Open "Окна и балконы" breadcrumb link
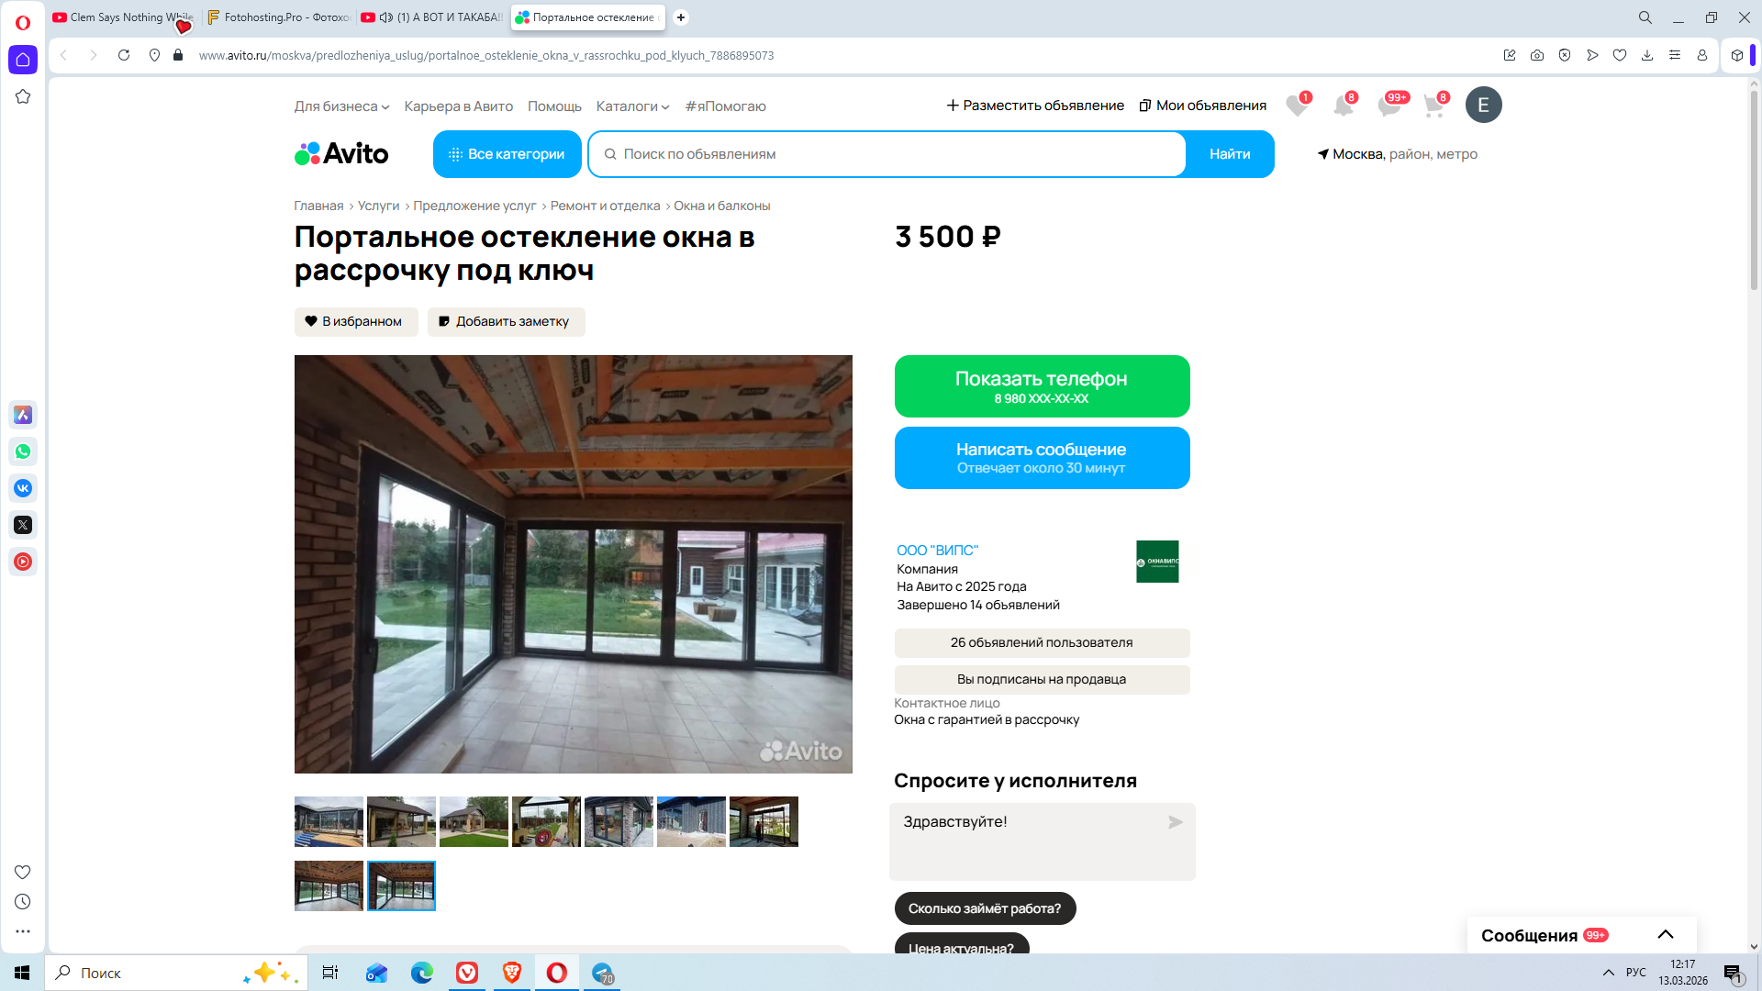The height and width of the screenshot is (991, 1762). [x=721, y=206]
